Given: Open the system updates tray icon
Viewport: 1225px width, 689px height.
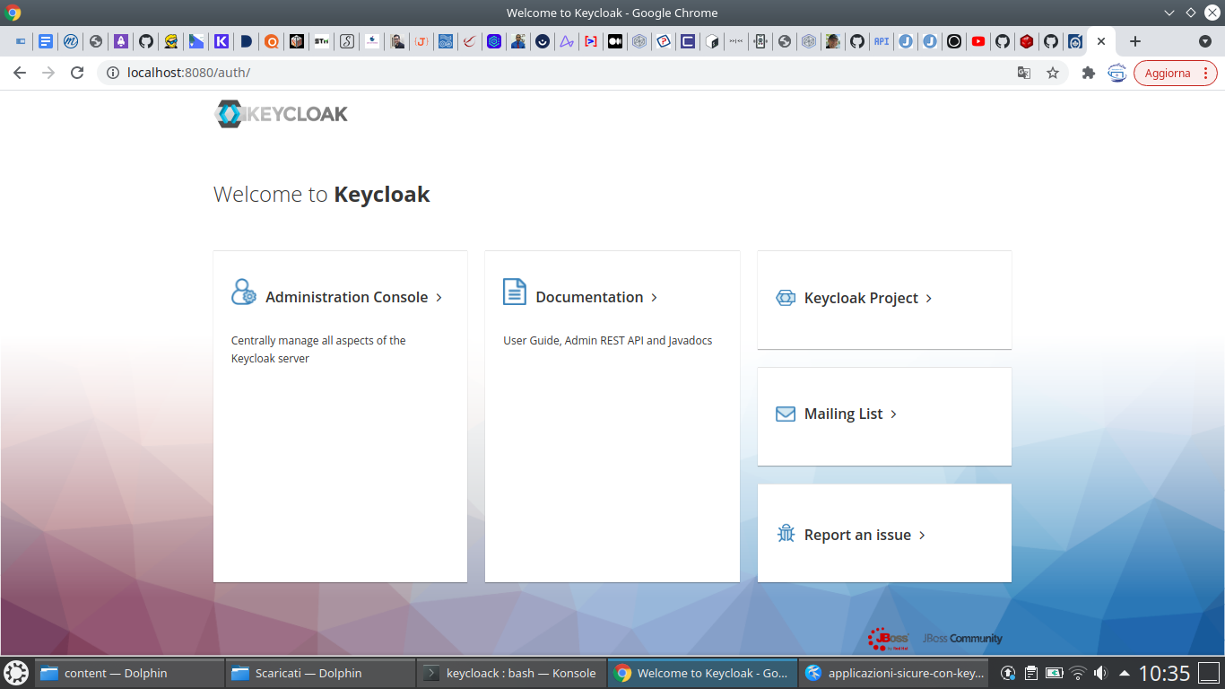Looking at the screenshot, I should pos(1008,673).
